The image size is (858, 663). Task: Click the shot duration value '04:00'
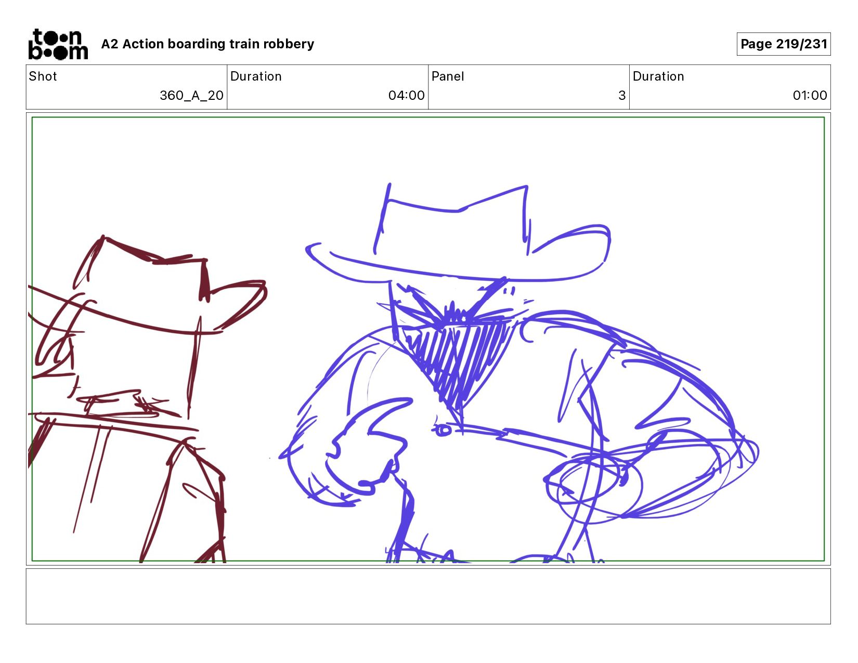[x=406, y=96]
